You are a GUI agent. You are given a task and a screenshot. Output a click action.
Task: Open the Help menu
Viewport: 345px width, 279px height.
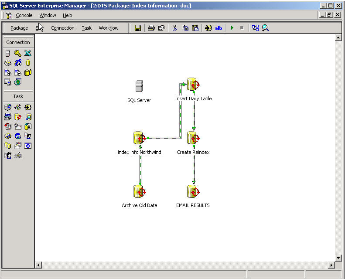(x=67, y=15)
